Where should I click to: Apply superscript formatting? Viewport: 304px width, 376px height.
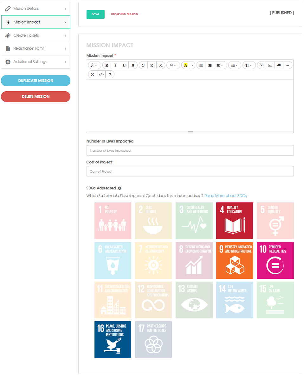coord(152,65)
